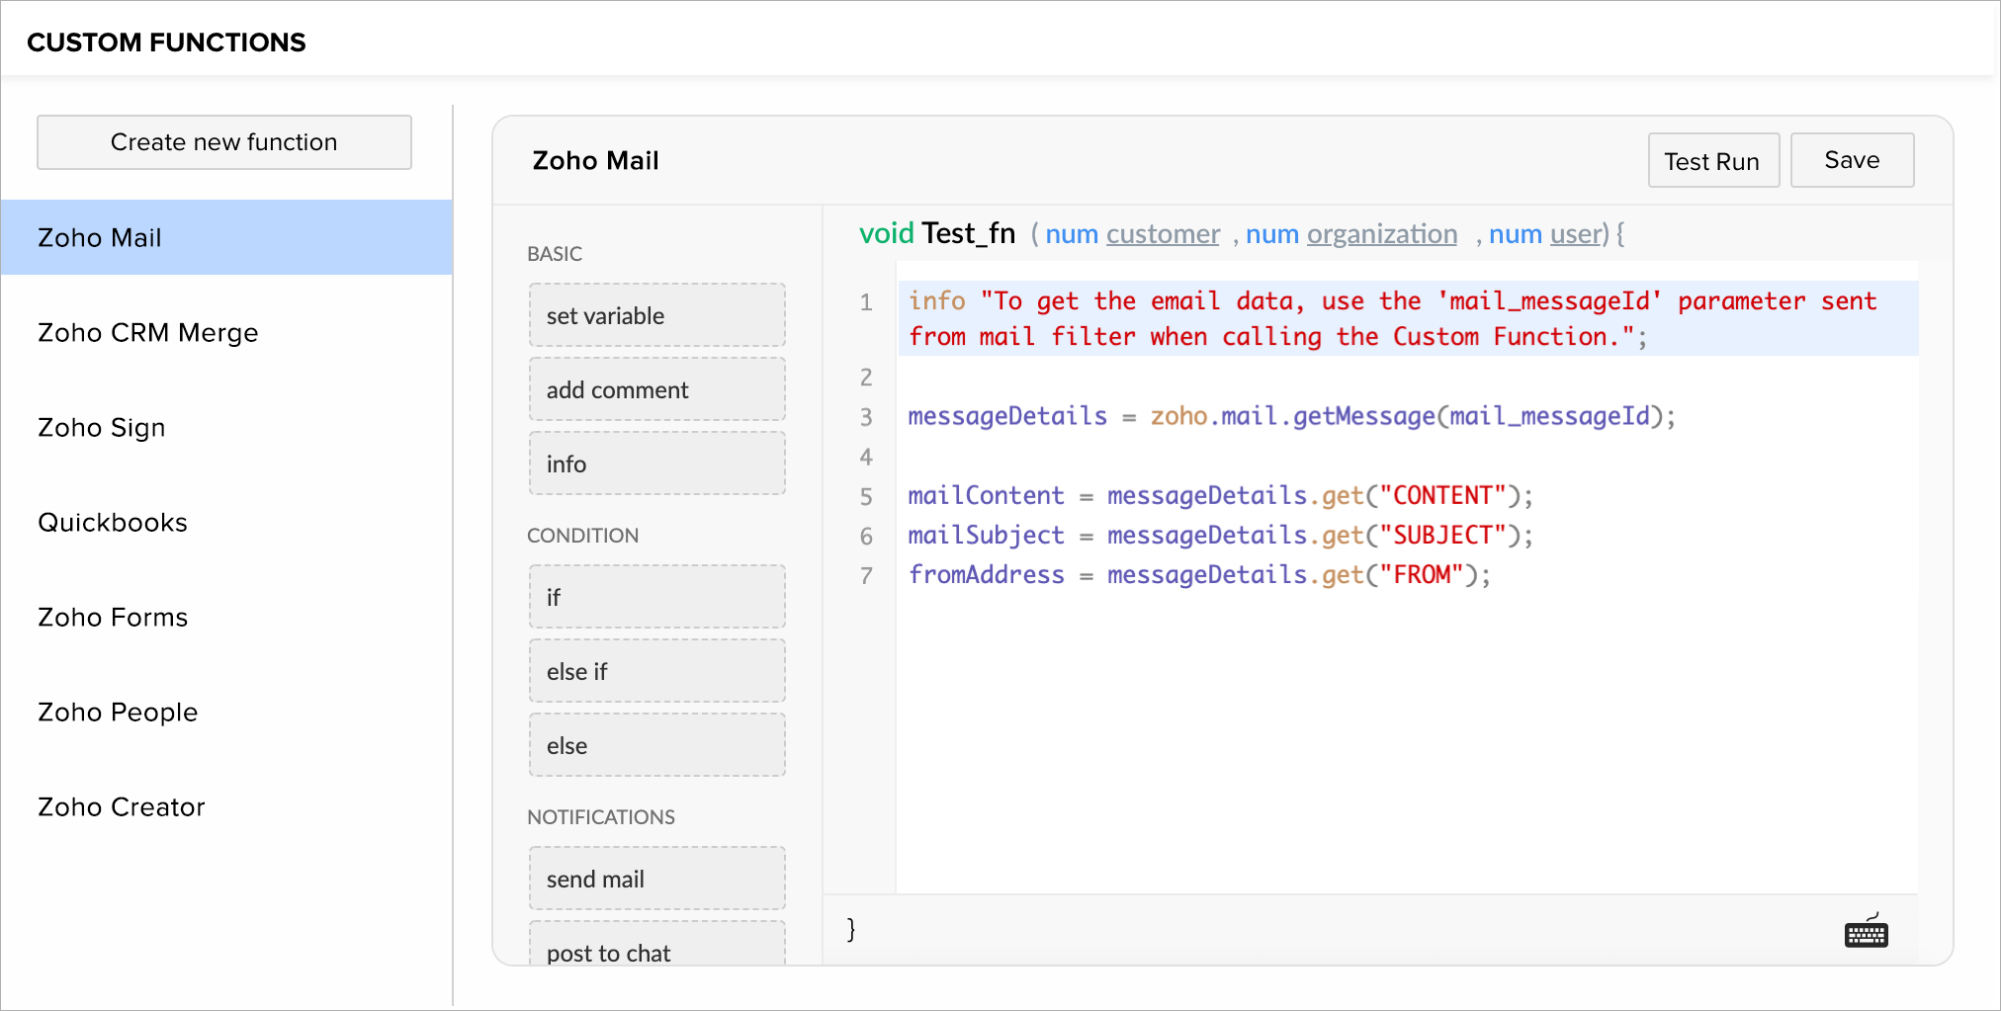Pick the set variable block
The image size is (2002, 1011).
pos(657,315)
